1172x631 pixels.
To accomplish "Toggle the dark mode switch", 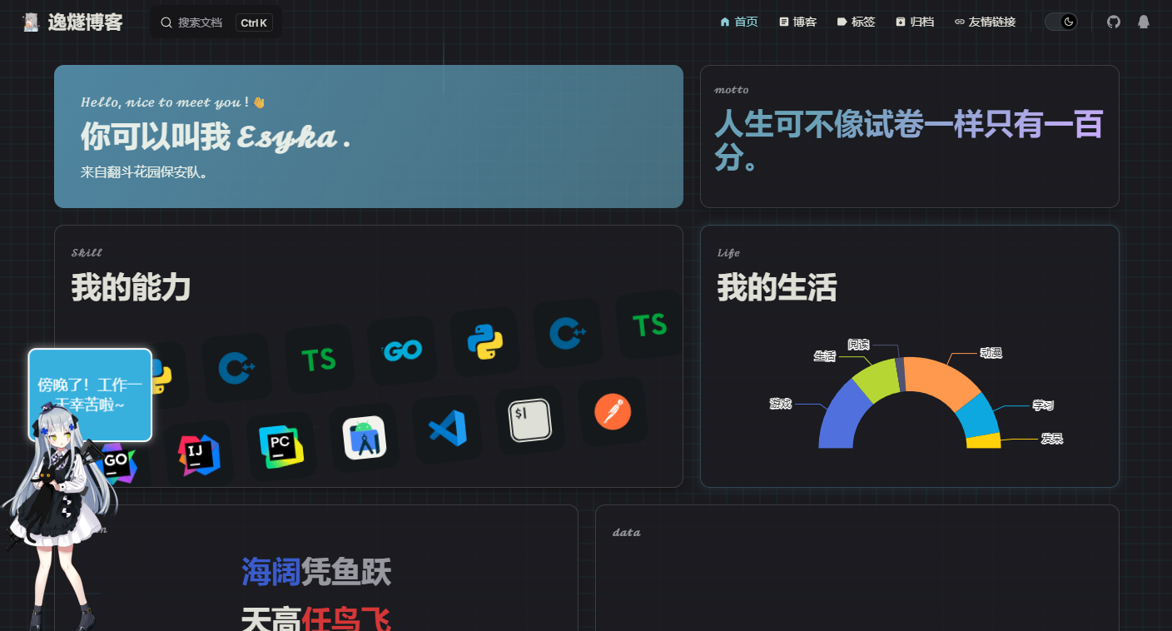I will (x=1061, y=22).
